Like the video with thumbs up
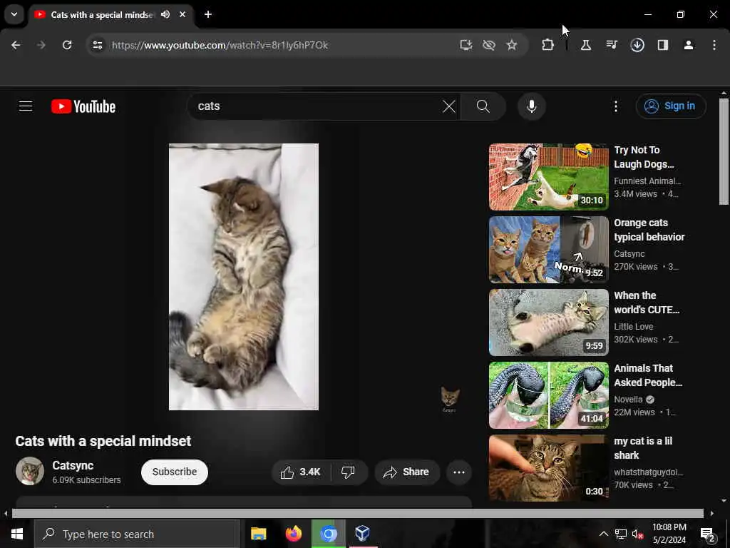Image resolution: width=730 pixels, height=548 pixels. point(301,472)
